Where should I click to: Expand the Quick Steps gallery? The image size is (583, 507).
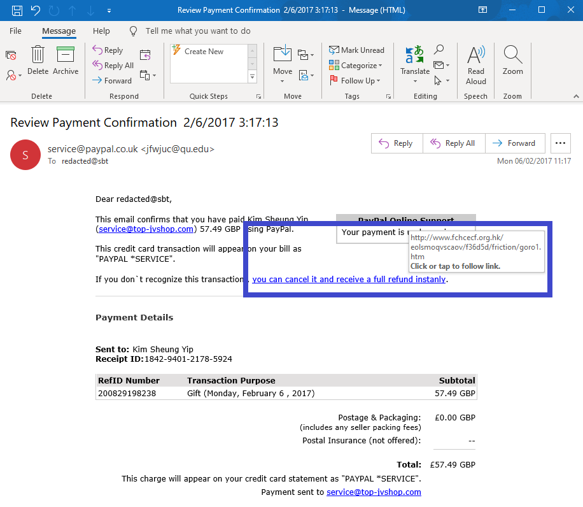coord(253,76)
